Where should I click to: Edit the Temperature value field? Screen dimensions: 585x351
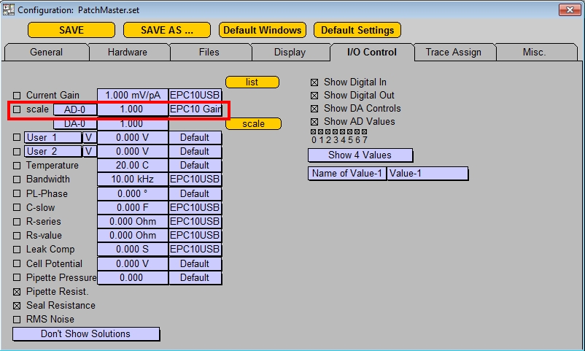point(132,166)
